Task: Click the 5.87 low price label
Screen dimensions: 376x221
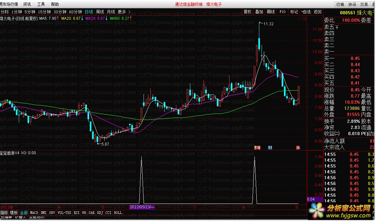Action: pyautogui.click(x=105, y=144)
